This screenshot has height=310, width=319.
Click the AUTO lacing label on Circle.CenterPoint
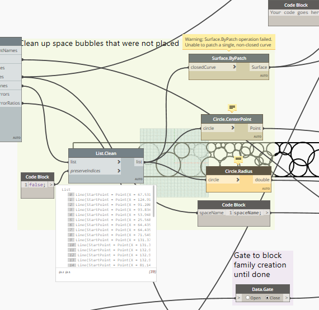257,137
